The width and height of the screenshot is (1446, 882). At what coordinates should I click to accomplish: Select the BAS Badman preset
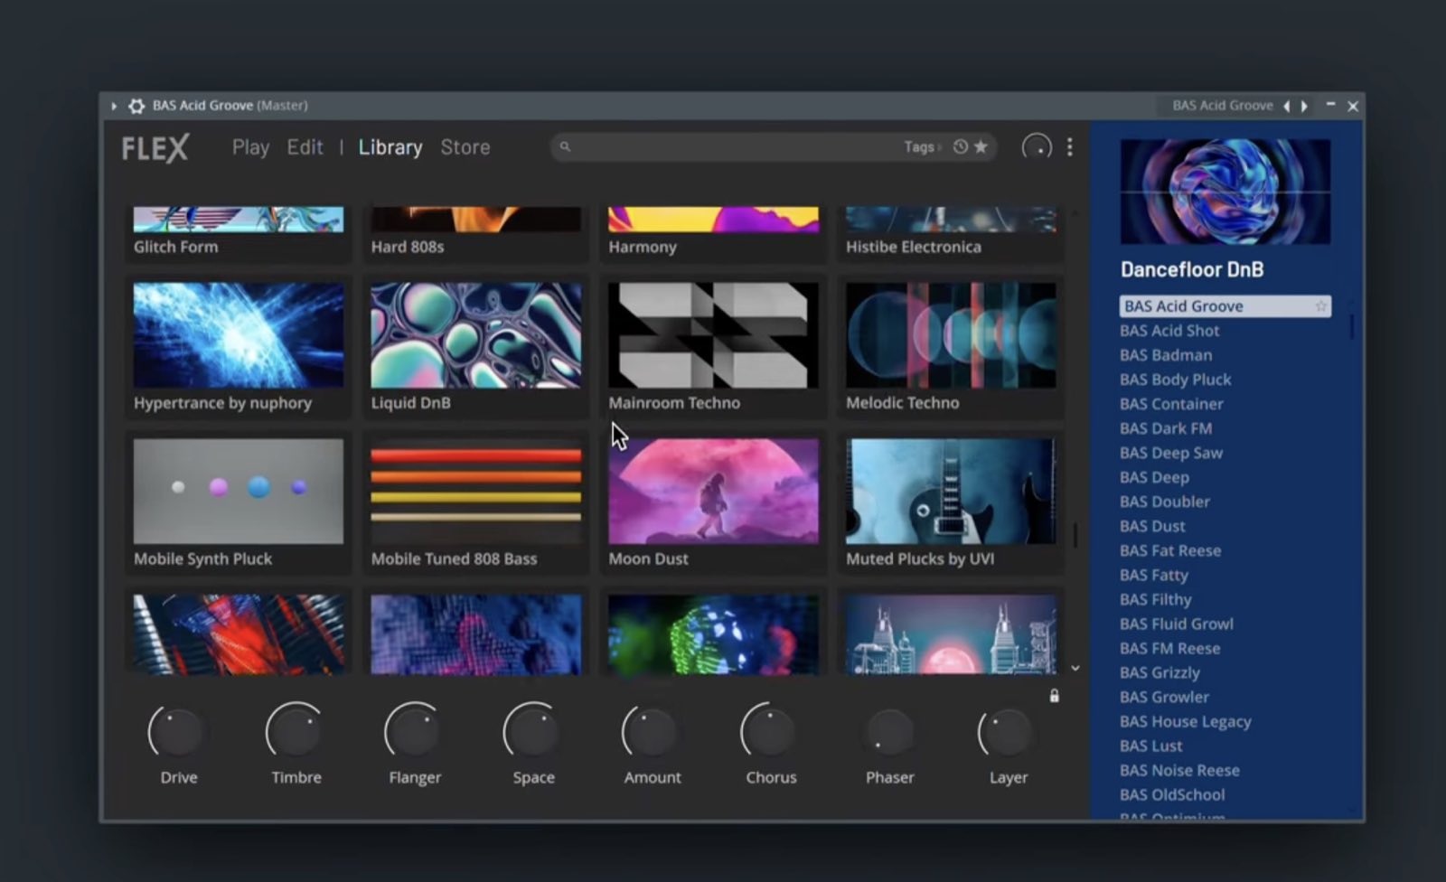(x=1166, y=355)
